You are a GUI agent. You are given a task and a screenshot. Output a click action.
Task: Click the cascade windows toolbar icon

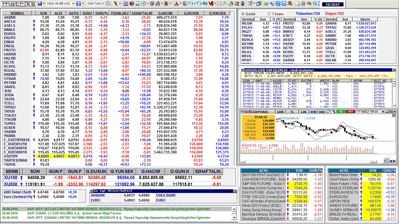(x=259, y=3)
